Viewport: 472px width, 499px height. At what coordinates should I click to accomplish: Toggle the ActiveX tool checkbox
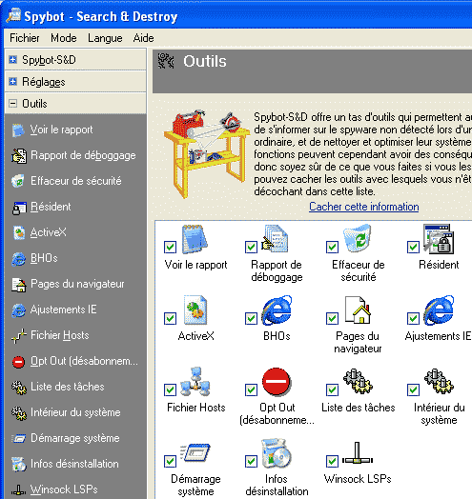tap(170, 318)
